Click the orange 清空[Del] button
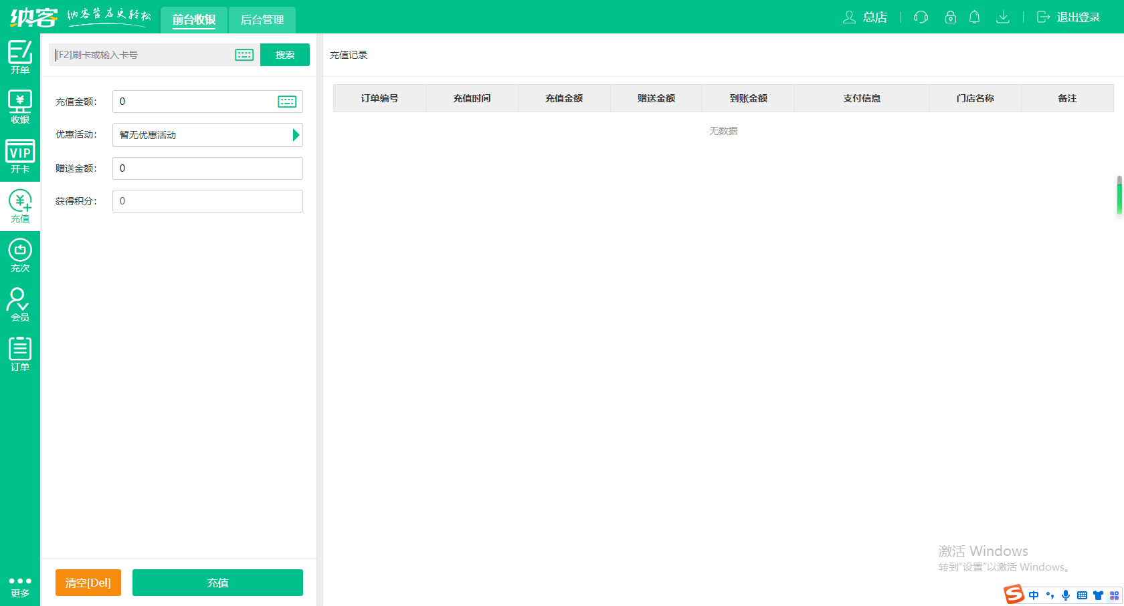The image size is (1124, 606). tap(88, 583)
